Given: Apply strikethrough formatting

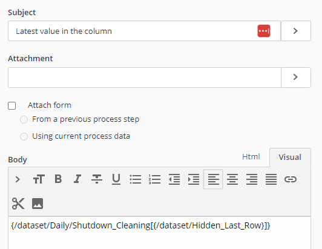Looking at the screenshot, I should pyautogui.click(x=97, y=179).
